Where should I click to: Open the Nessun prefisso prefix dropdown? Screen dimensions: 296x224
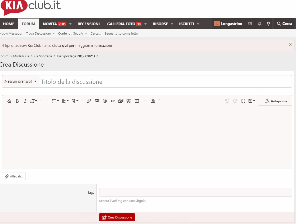[20, 81]
